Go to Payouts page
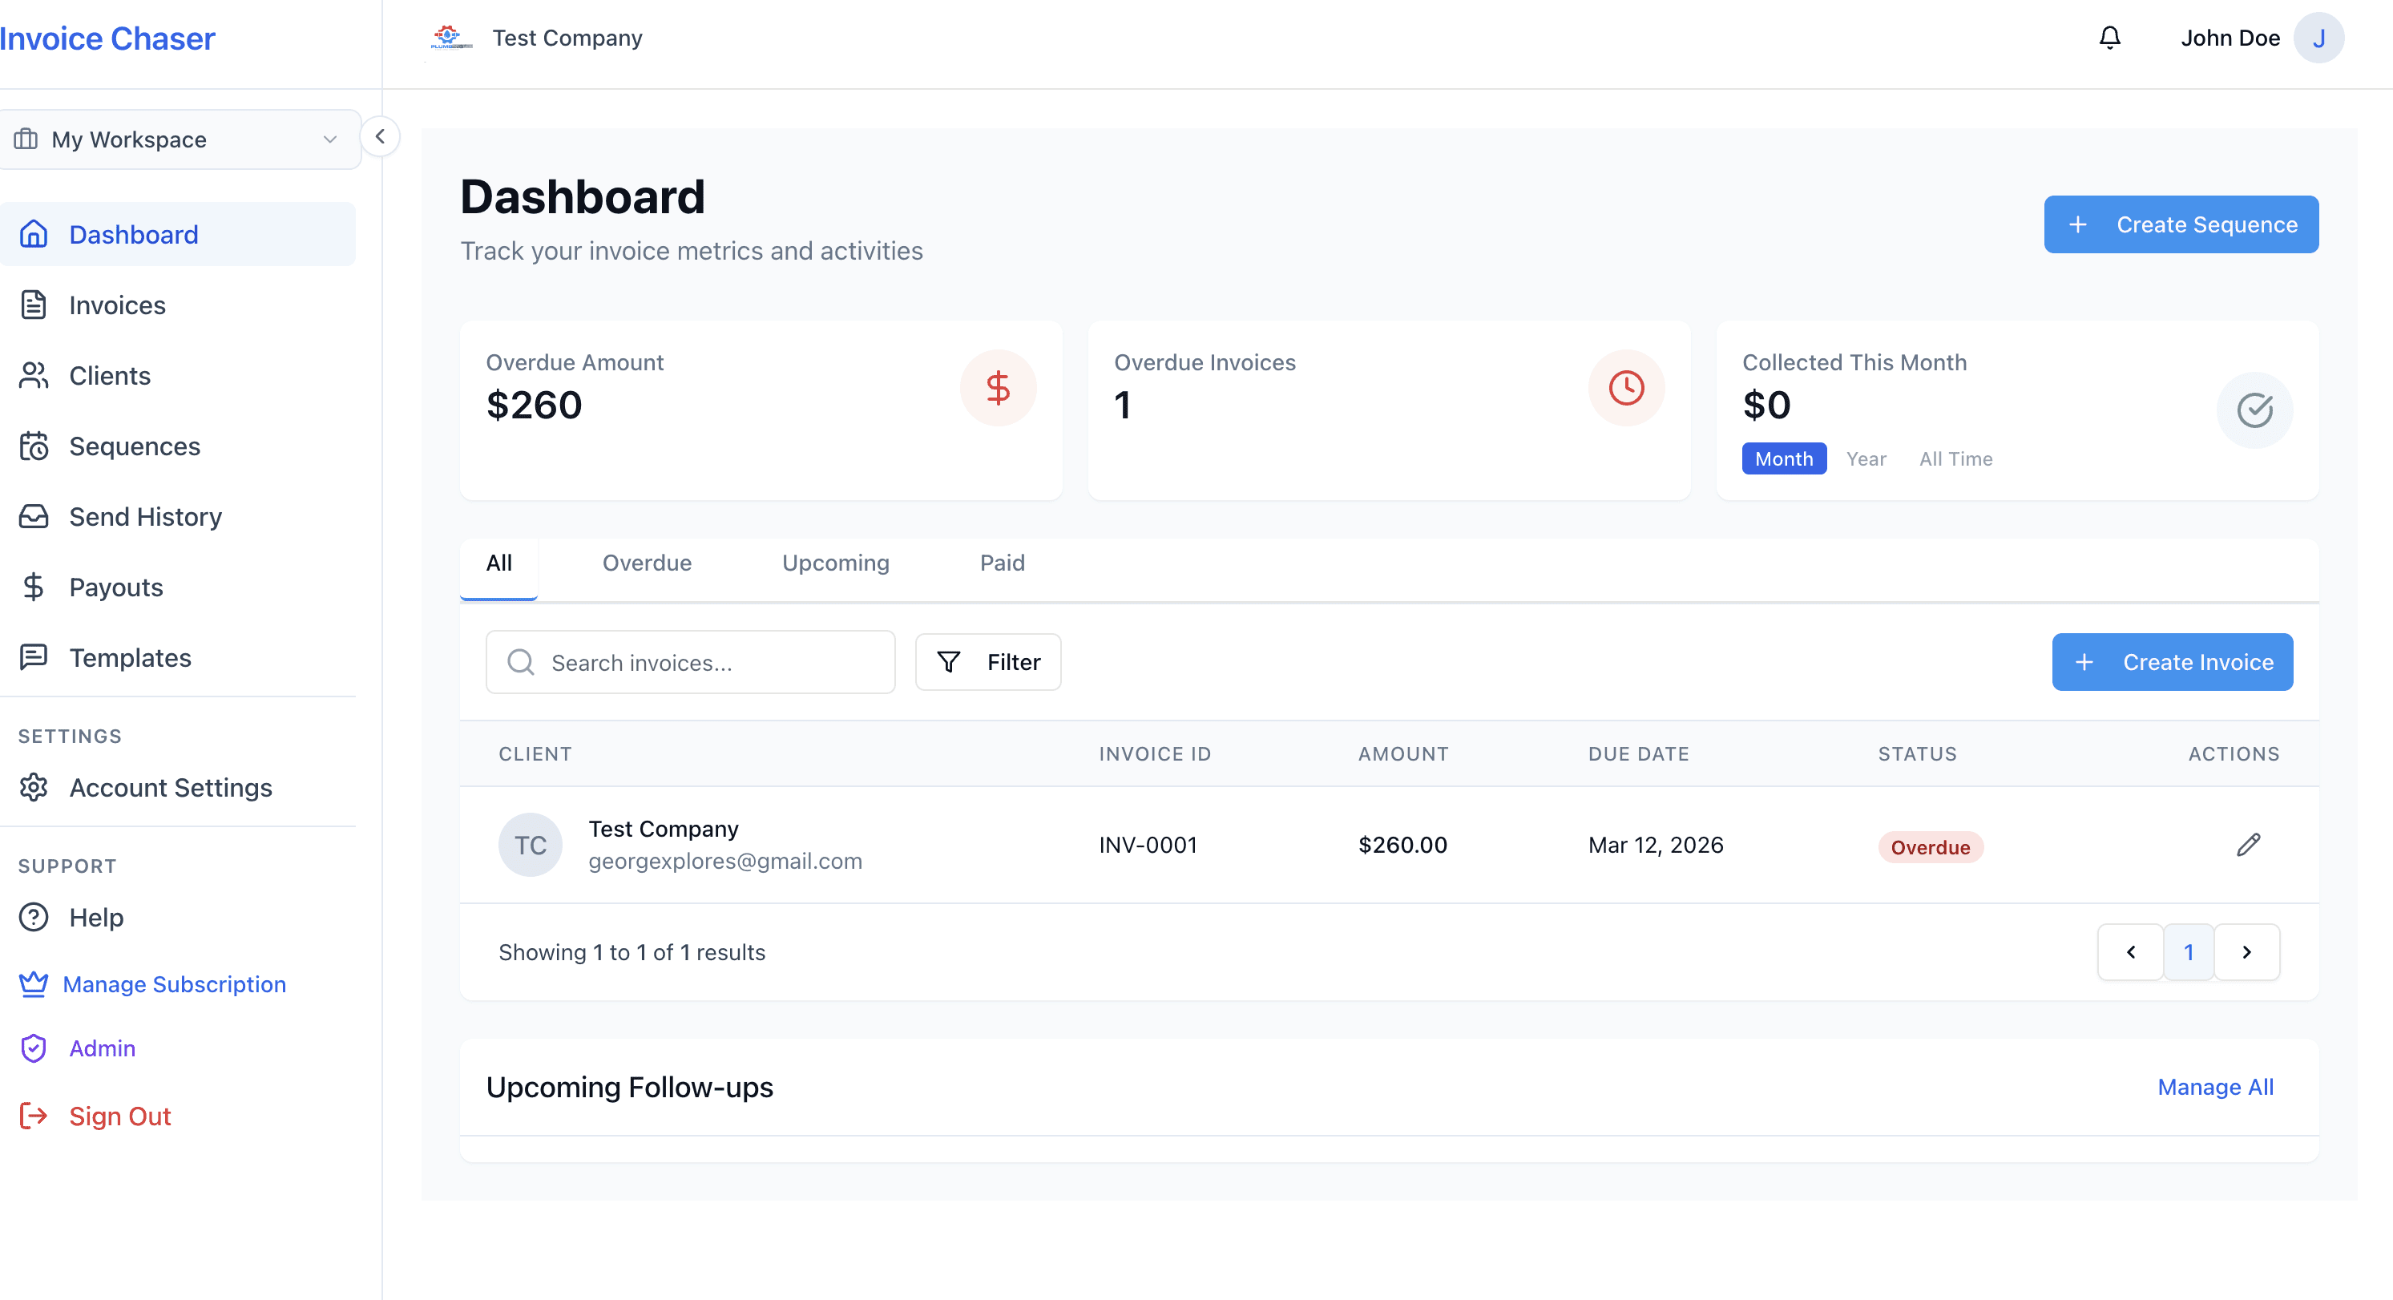This screenshot has height=1300, width=2393. (115, 587)
